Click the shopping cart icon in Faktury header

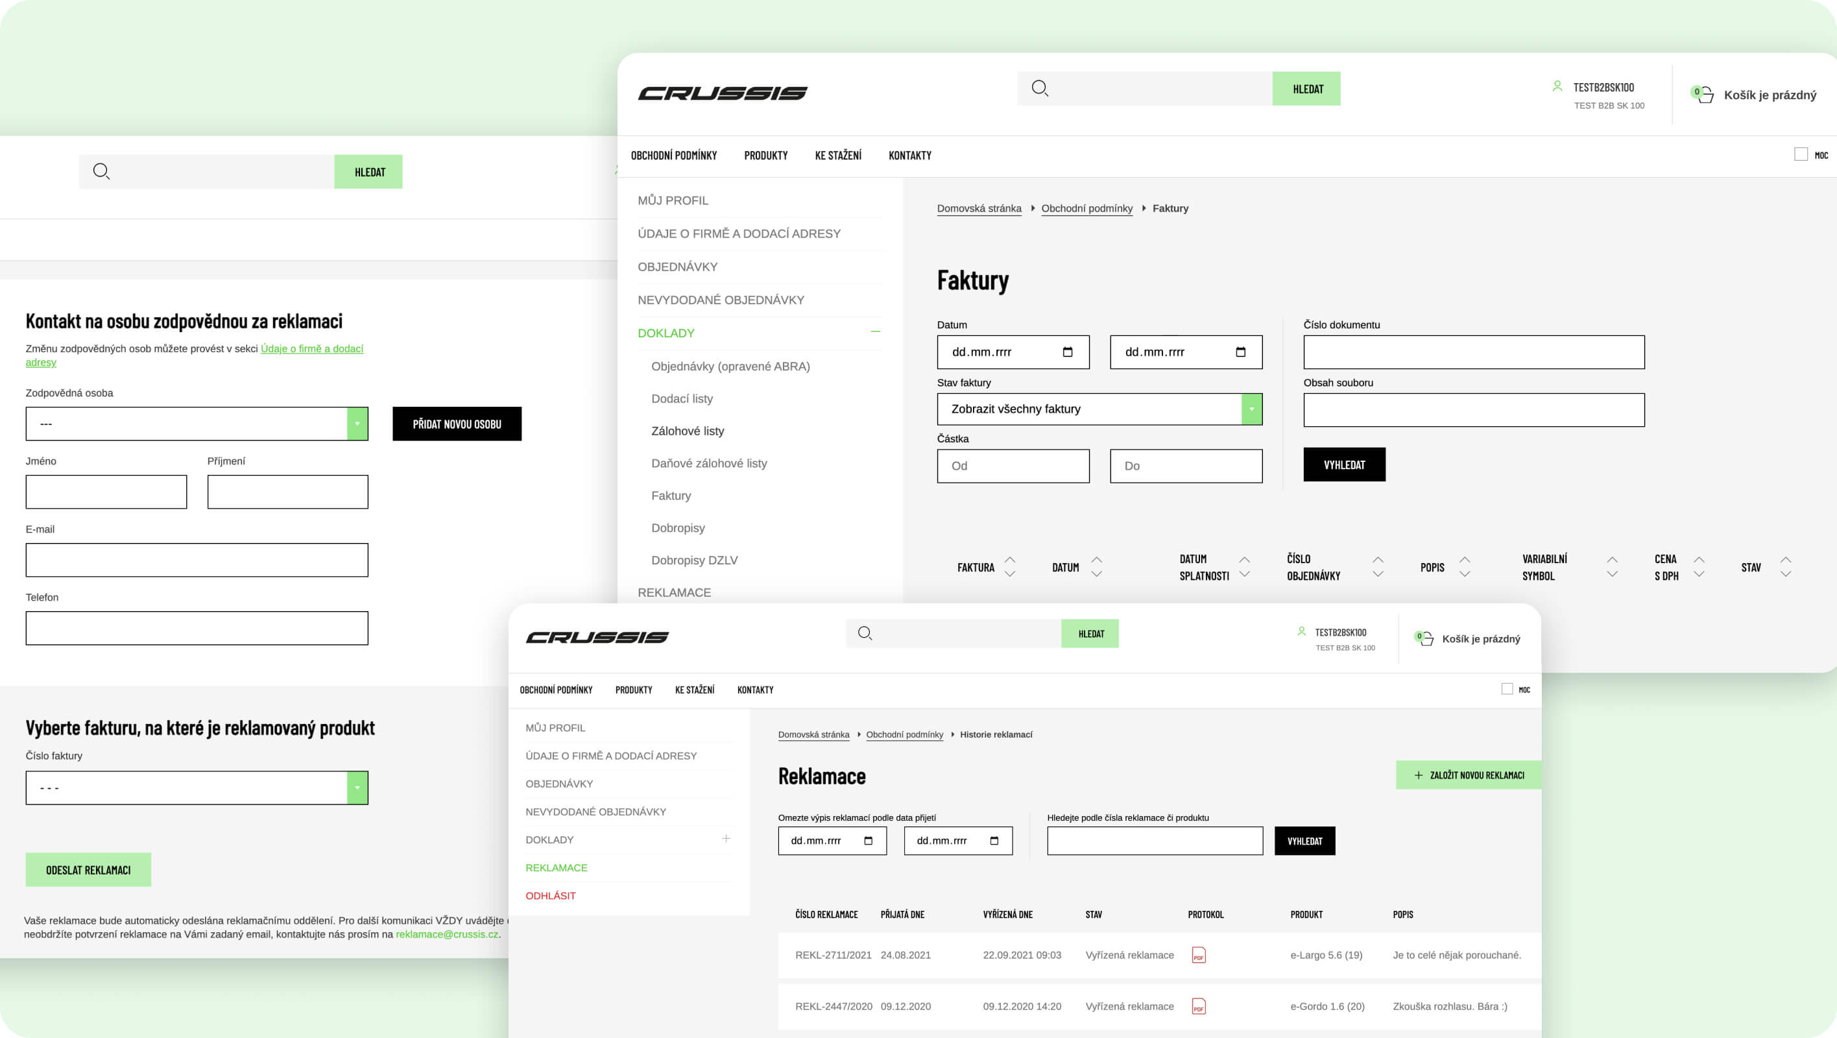click(x=1703, y=95)
